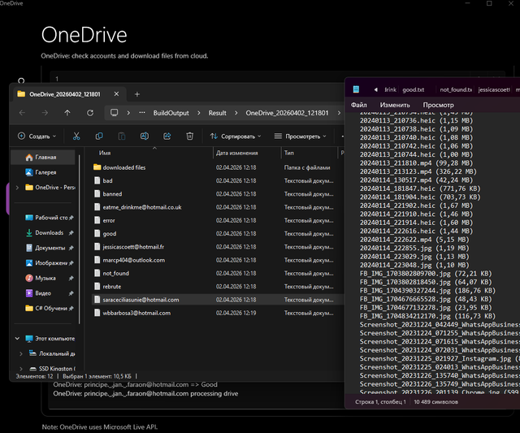Open Notepad's Изменить menu
The height and width of the screenshot is (433, 520).
tap(395, 105)
